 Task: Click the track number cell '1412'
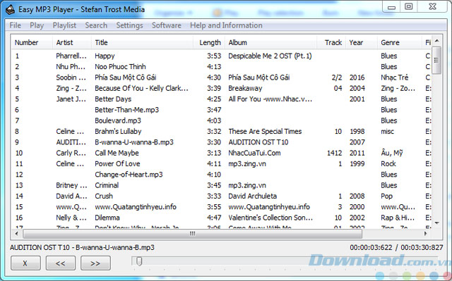[334, 153]
